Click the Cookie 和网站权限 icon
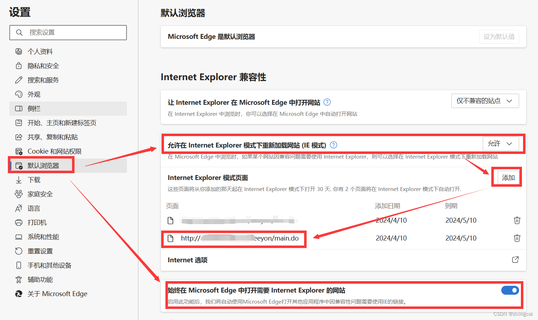Image resolution: width=538 pixels, height=320 pixels. (19, 151)
